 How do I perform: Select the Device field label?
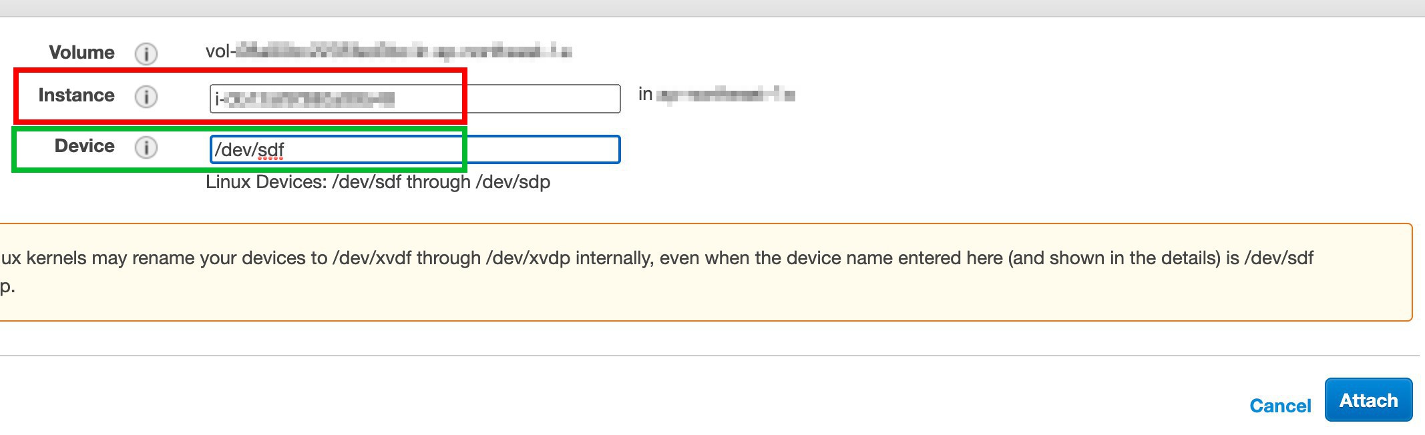coord(84,146)
